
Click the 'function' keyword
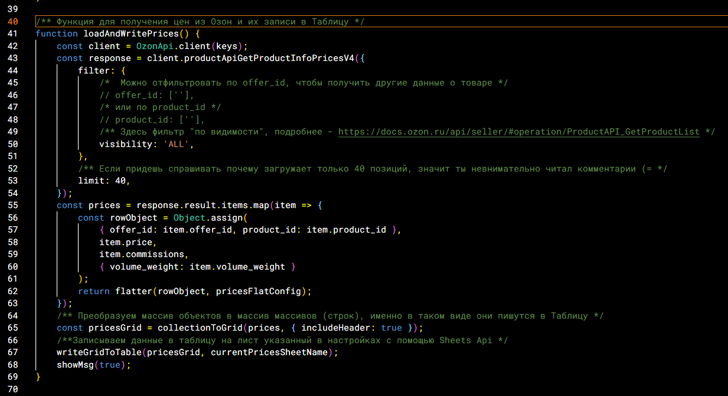coord(57,34)
